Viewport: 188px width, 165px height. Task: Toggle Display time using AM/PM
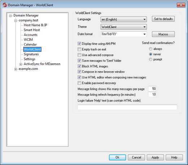coord(79,43)
